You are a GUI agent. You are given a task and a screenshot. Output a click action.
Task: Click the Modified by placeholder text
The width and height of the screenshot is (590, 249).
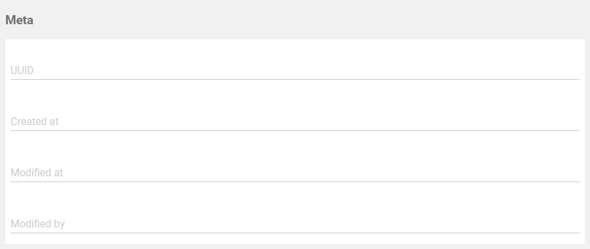pyautogui.click(x=37, y=224)
